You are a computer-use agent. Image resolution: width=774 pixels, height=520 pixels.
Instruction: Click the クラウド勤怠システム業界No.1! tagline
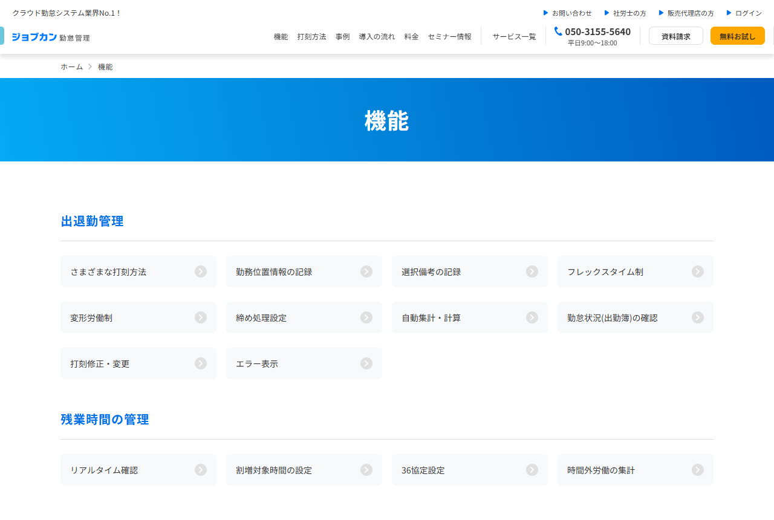[x=66, y=13]
